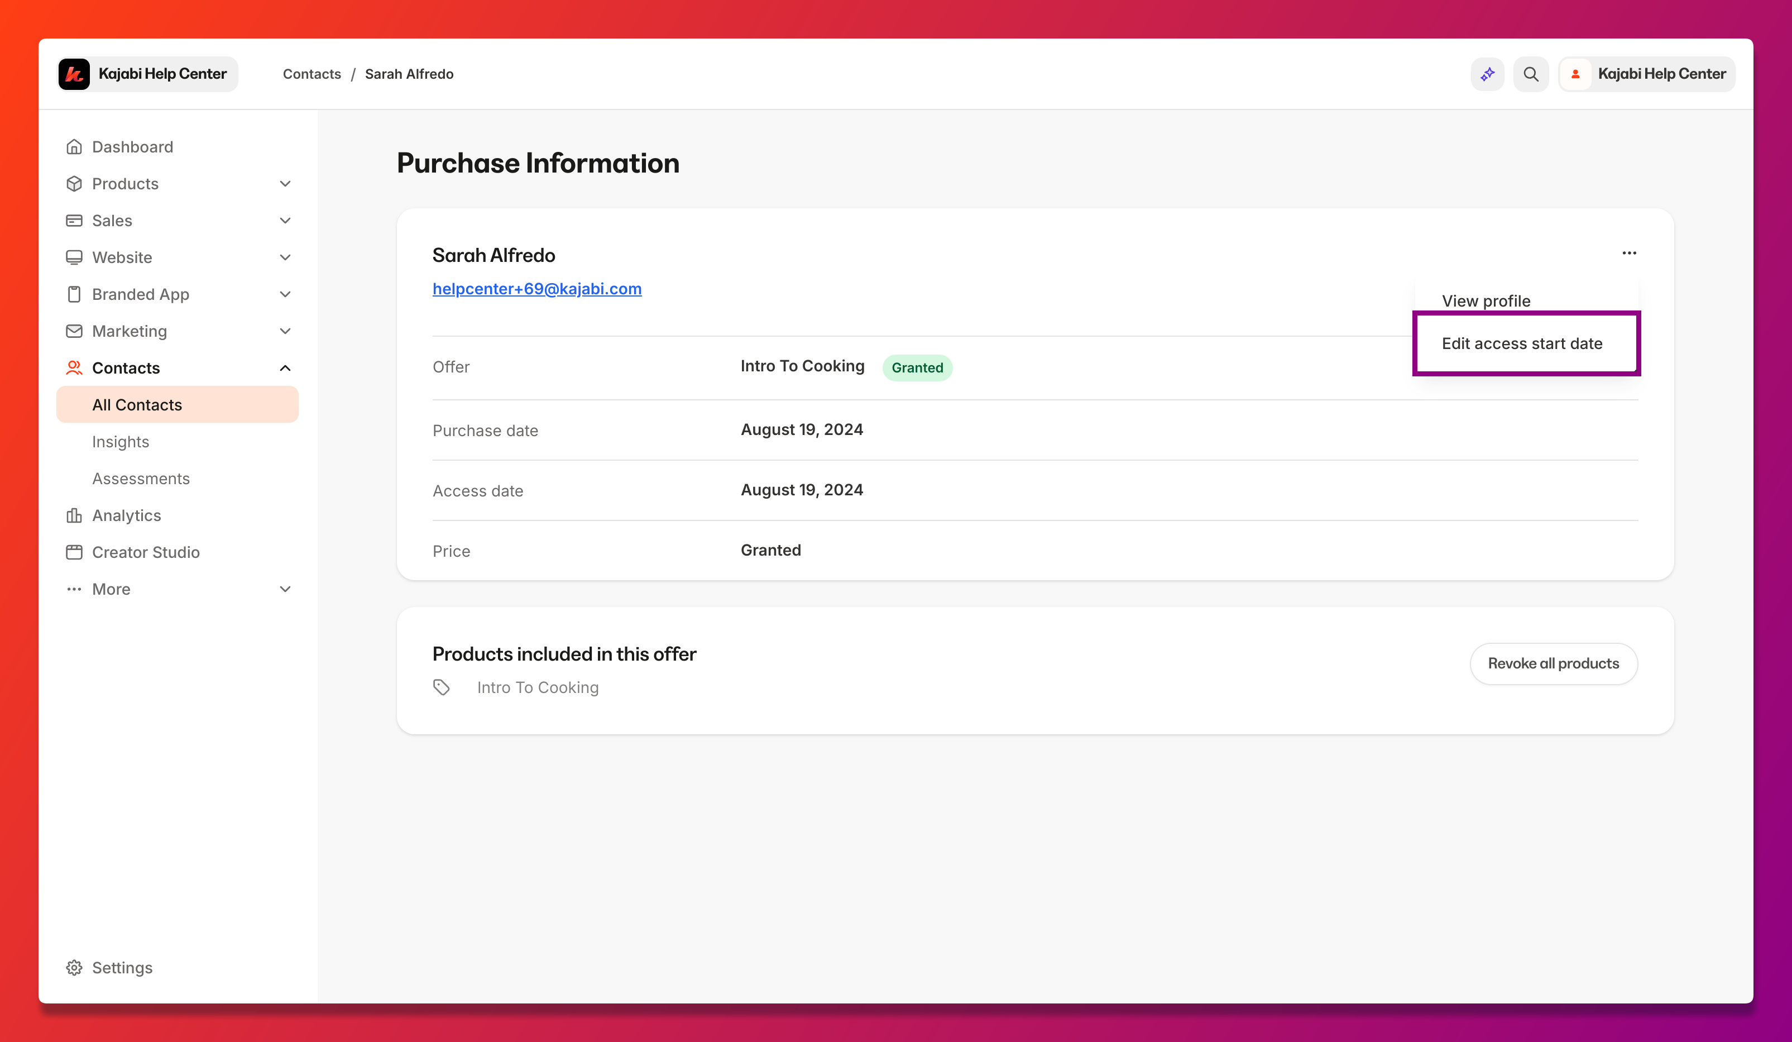Open the AI sparkle assistant icon
This screenshot has width=1792, height=1042.
pyautogui.click(x=1487, y=74)
